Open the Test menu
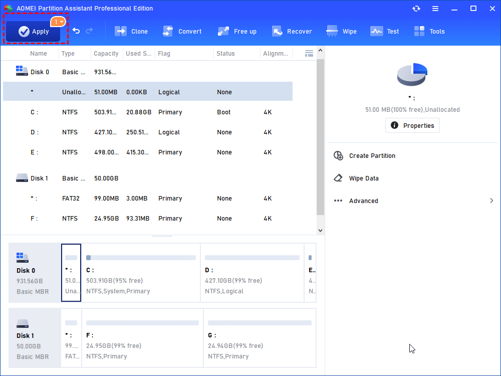 pyautogui.click(x=384, y=31)
